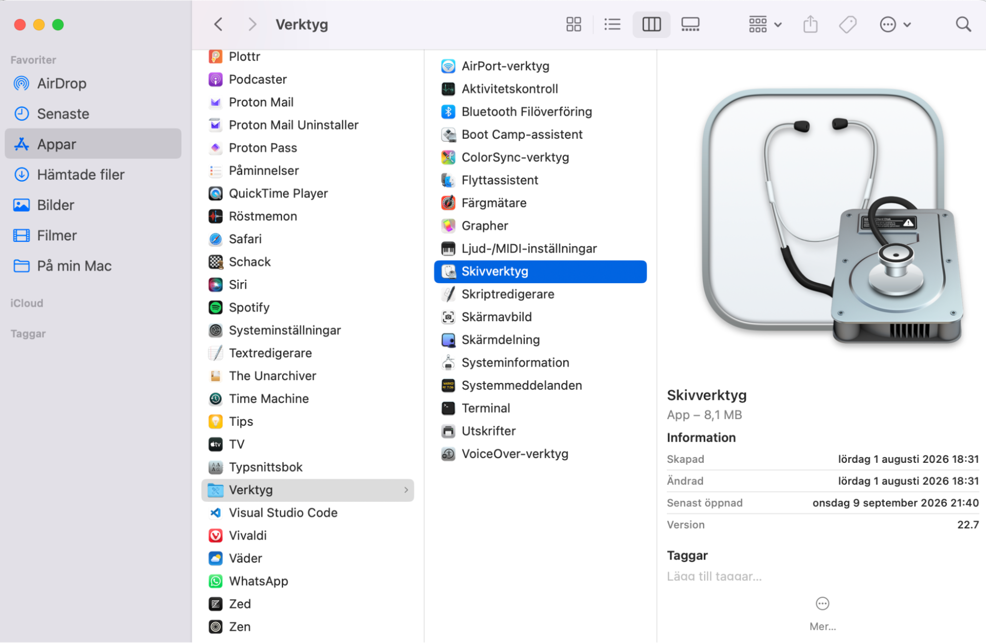986x643 pixels.
Task: Switch to icon grid view
Action: point(573,24)
